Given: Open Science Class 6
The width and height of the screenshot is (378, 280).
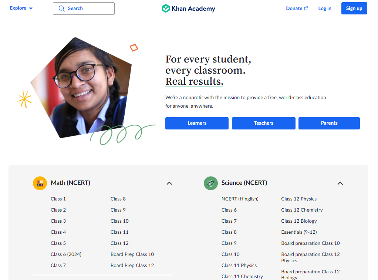Looking at the screenshot, I should click(x=229, y=210).
